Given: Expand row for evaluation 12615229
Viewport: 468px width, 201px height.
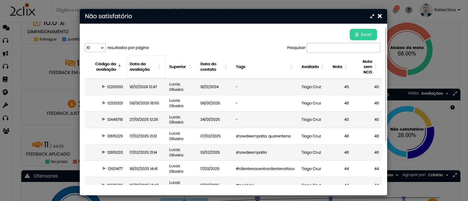Looking at the screenshot, I should (x=104, y=136).
